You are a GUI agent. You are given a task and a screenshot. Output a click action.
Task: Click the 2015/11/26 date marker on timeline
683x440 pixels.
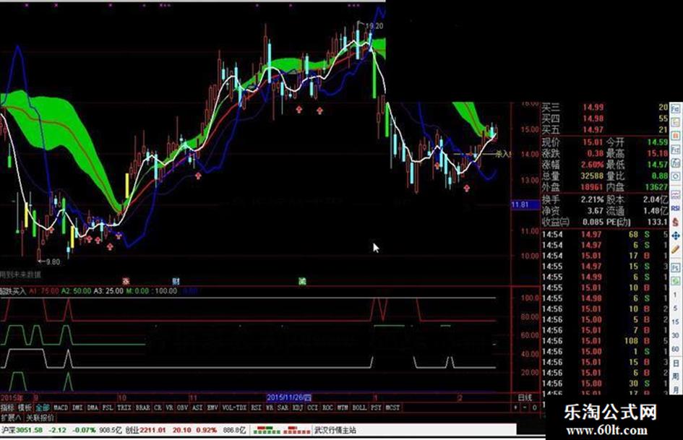289,398
